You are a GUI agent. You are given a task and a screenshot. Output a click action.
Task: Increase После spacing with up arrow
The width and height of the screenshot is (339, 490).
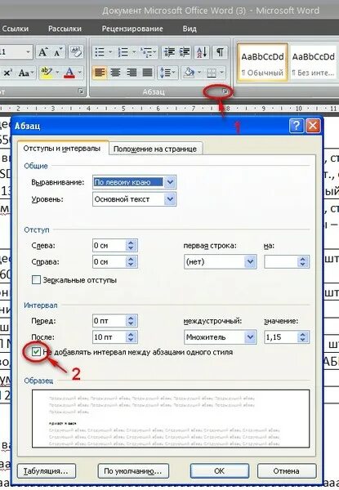131,334
